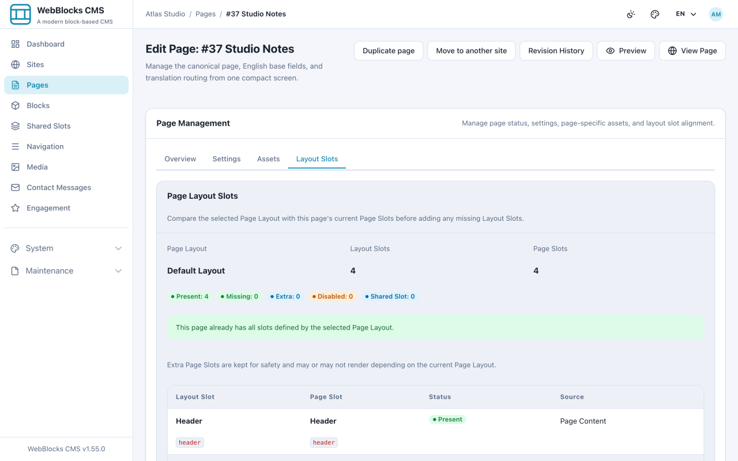This screenshot has height=461, width=738.
Task: Select the Layout Slots tab
Action: pyautogui.click(x=317, y=159)
